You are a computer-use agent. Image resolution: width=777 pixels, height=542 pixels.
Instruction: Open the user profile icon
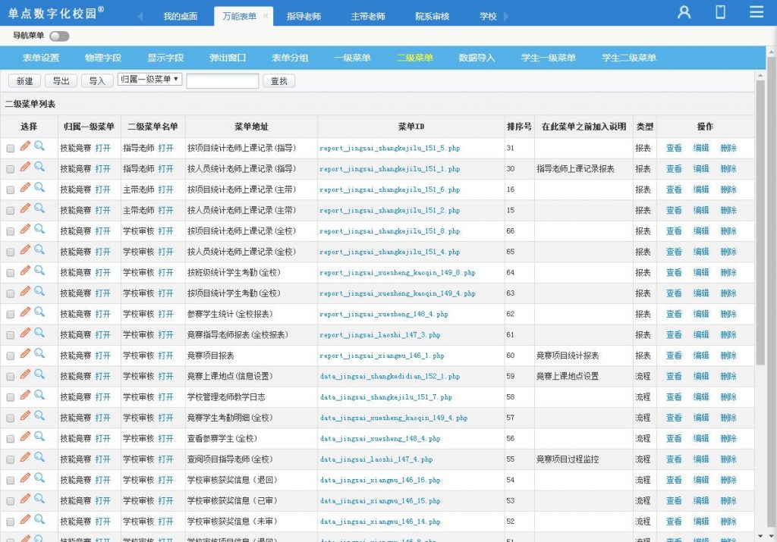684,12
